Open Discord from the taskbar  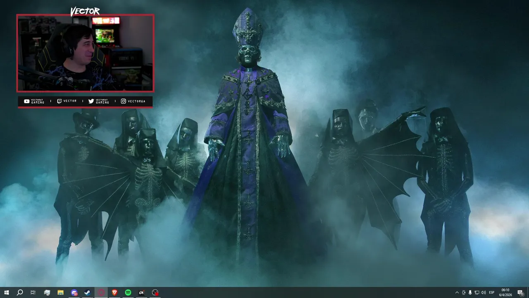74,293
